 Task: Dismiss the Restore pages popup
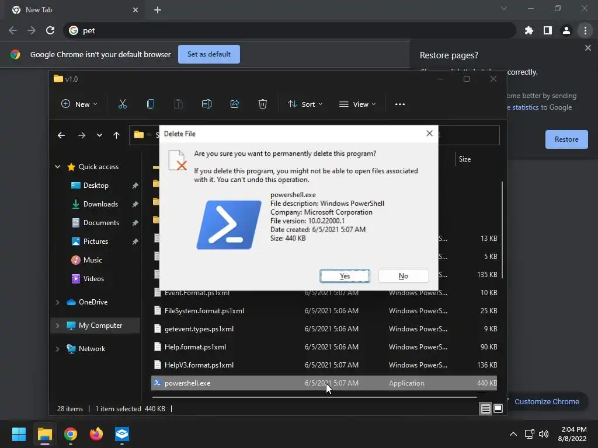pyautogui.click(x=587, y=48)
